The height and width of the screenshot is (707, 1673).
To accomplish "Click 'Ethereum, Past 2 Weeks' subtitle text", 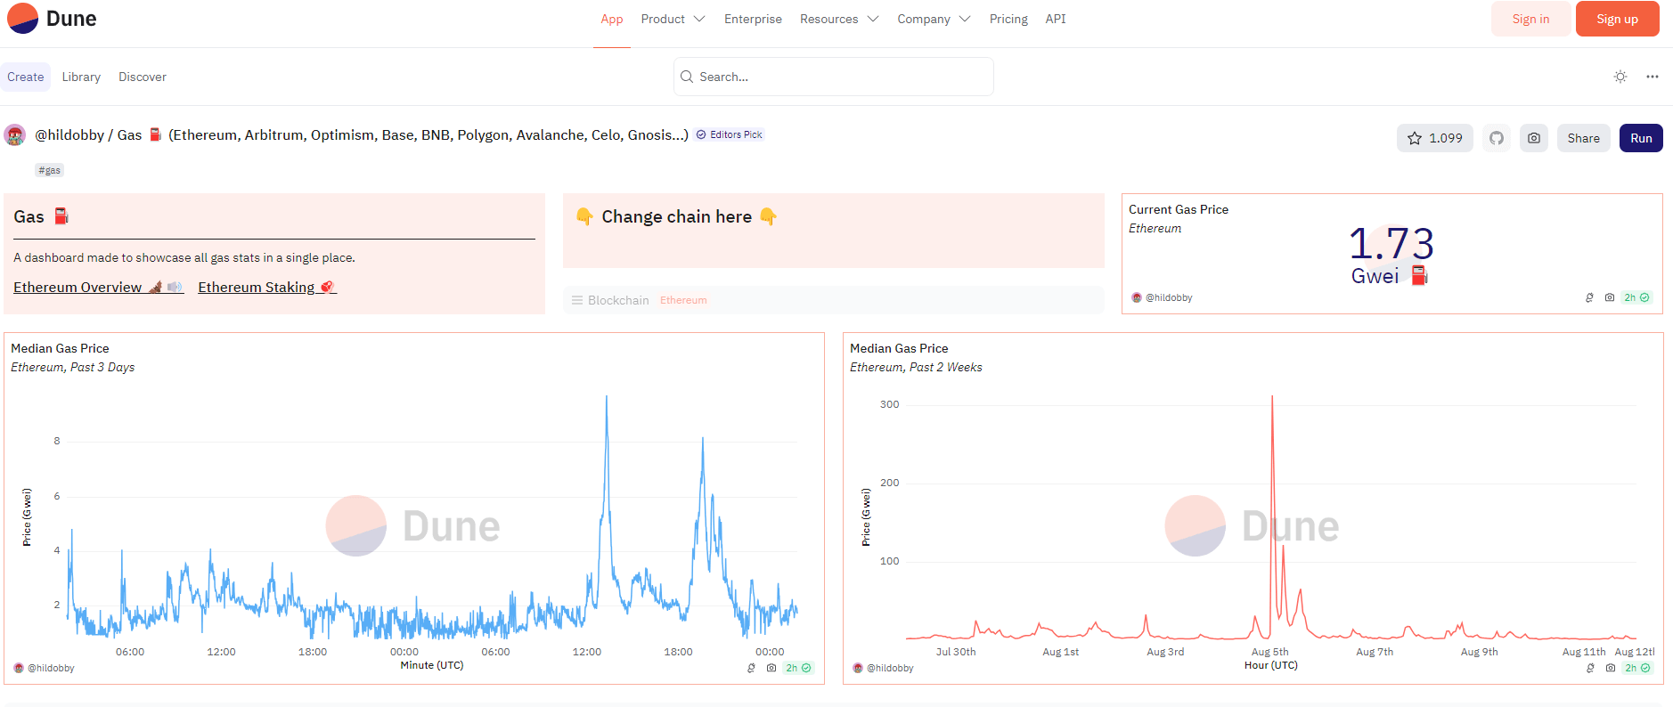I will tap(916, 367).
